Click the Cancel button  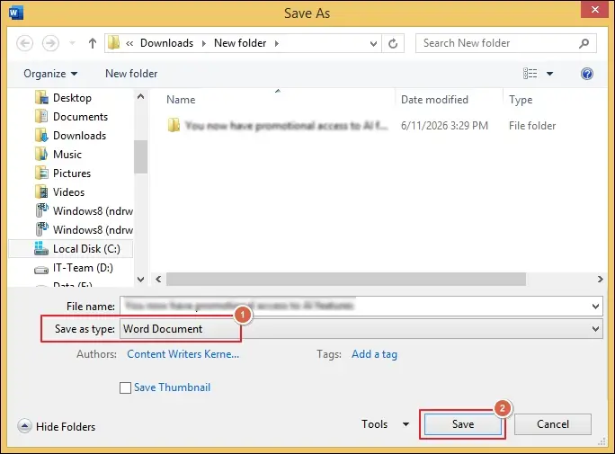click(553, 424)
